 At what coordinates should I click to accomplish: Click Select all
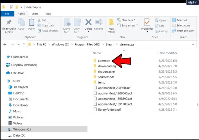tap(179, 20)
